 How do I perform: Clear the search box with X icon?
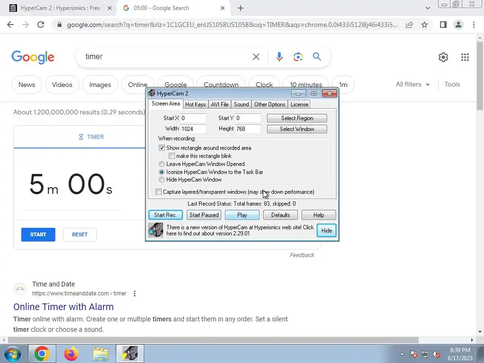pyautogui.click(x=256, y=57)
